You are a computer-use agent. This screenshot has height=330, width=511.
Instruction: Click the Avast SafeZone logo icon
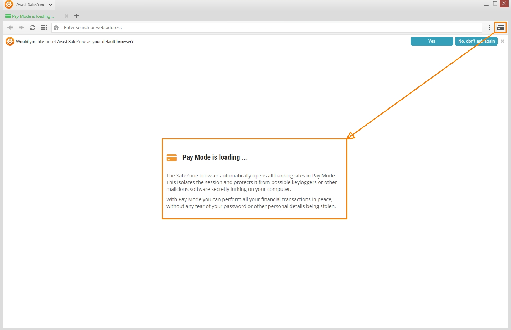point(9,4)
